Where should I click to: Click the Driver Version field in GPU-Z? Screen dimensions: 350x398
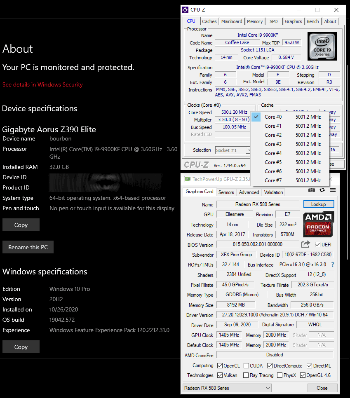point(275,315)
